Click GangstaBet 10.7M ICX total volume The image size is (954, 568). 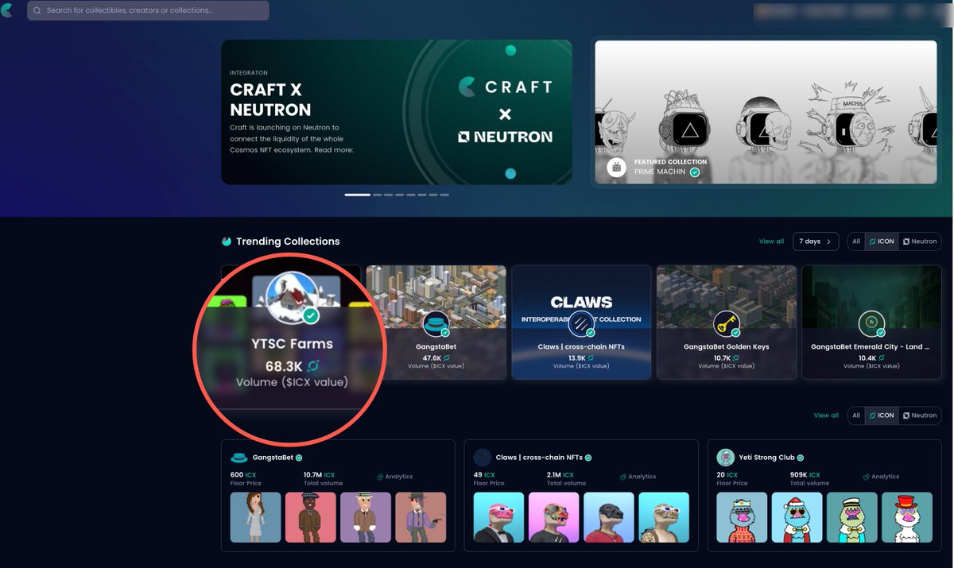(320, 475)
